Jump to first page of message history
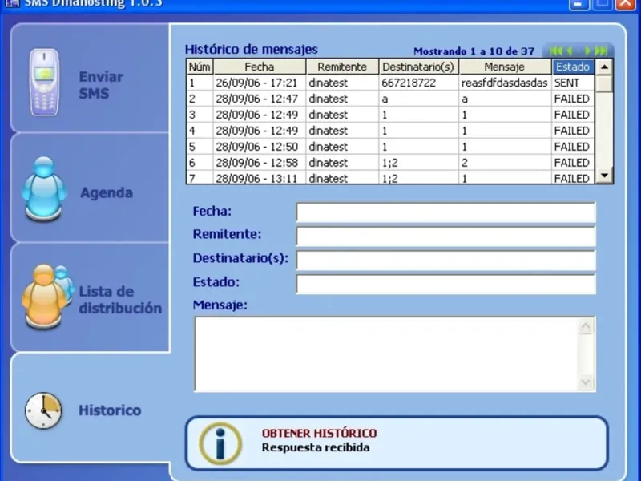This screenshot has width=641, height=481. [556, 51]
